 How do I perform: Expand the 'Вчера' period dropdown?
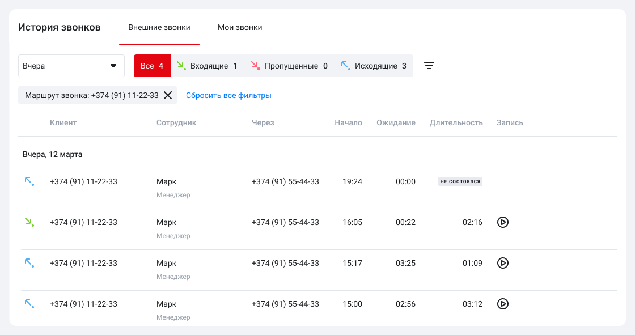[x=71, y=66]
